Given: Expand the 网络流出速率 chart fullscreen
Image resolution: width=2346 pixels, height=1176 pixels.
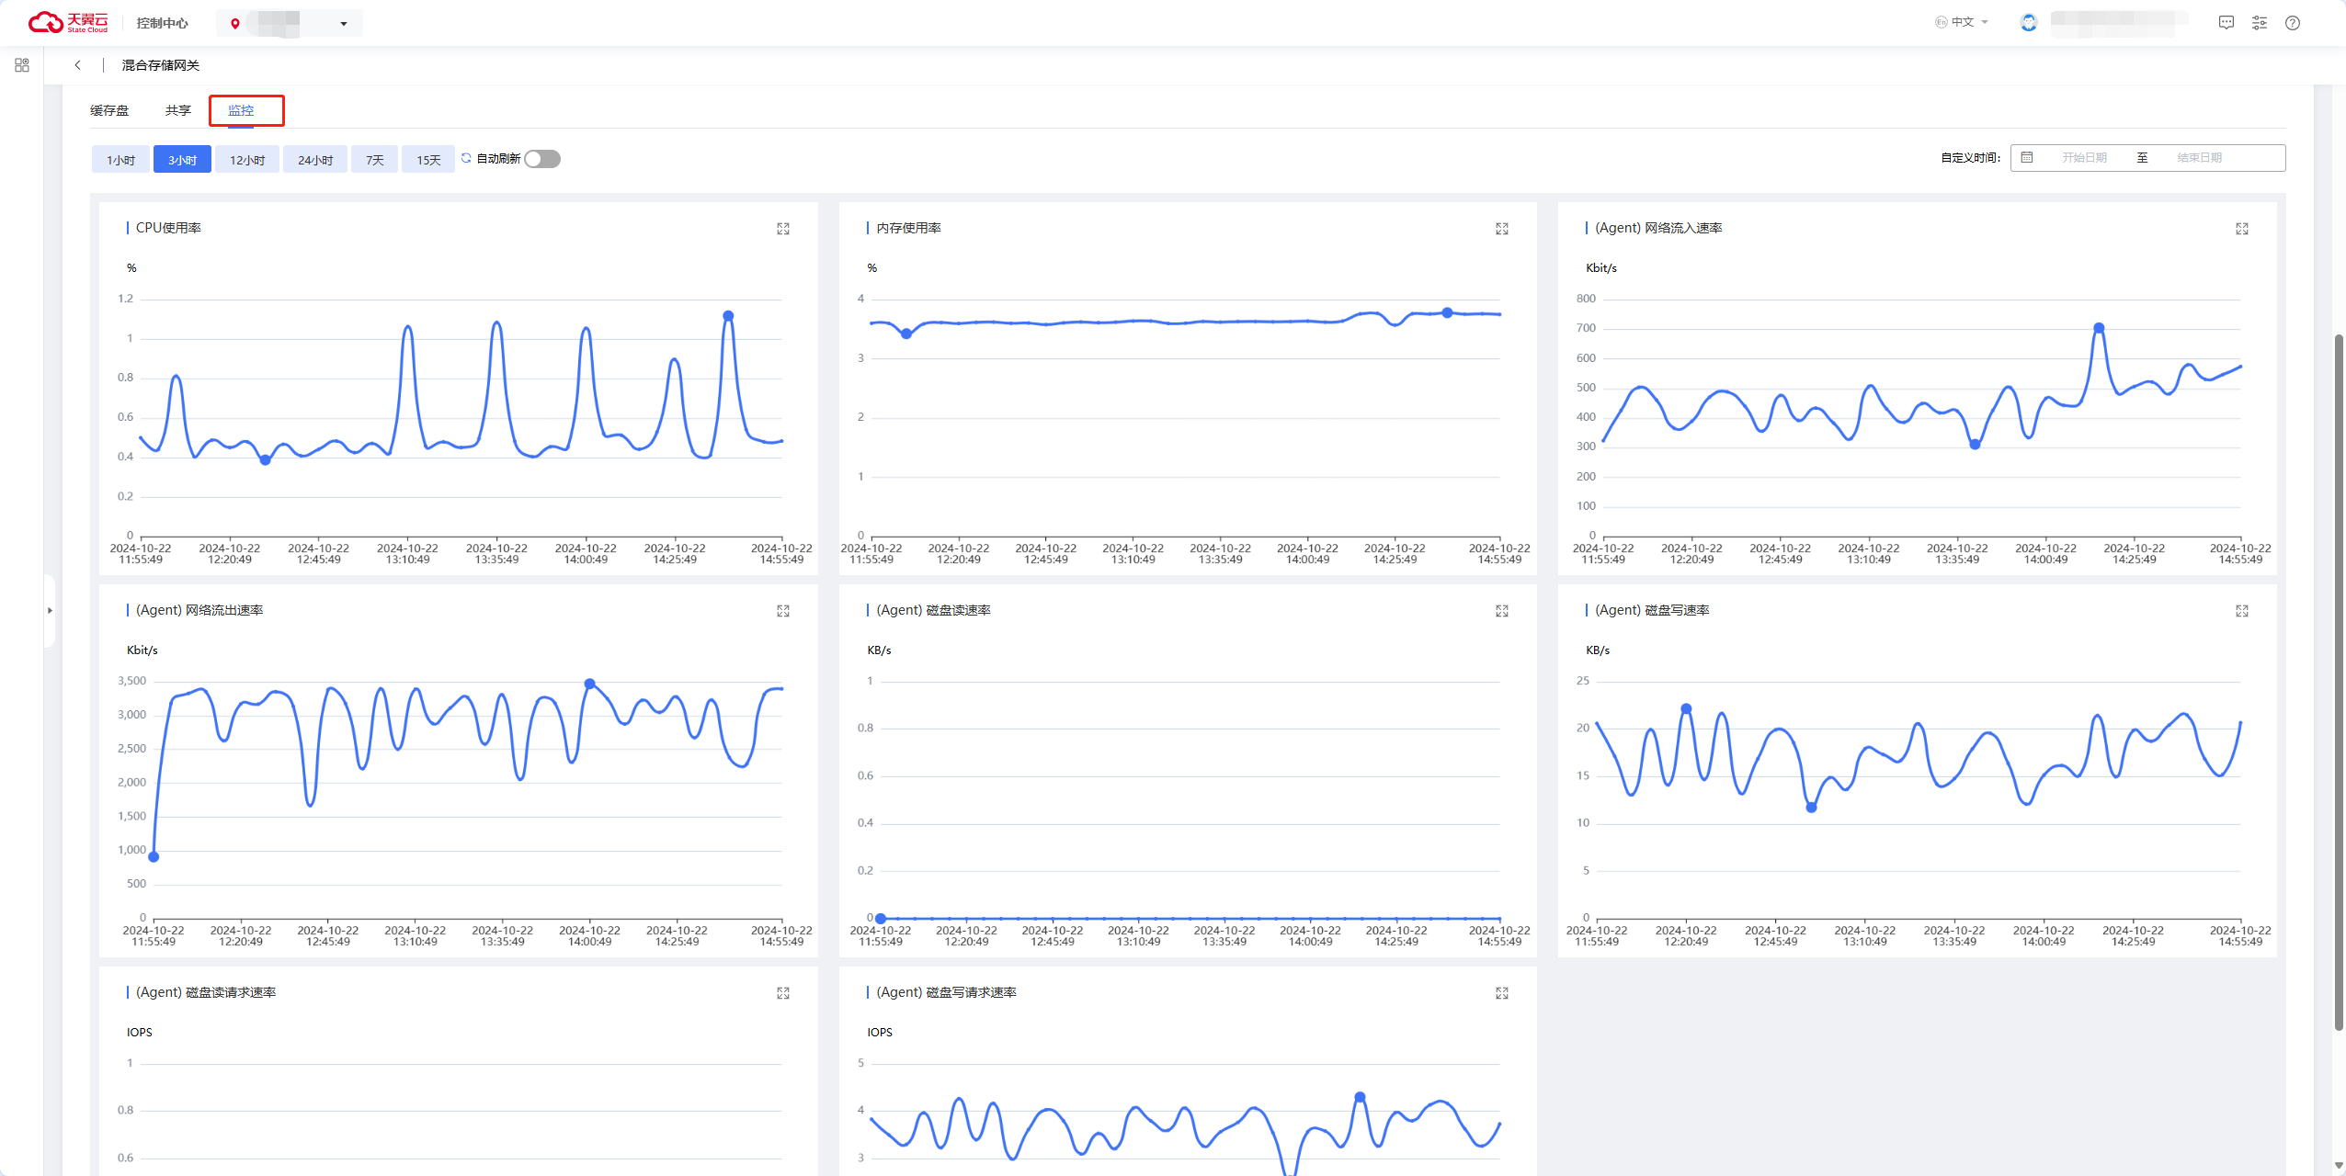Looking at the screenshot, I should [783, 611].
